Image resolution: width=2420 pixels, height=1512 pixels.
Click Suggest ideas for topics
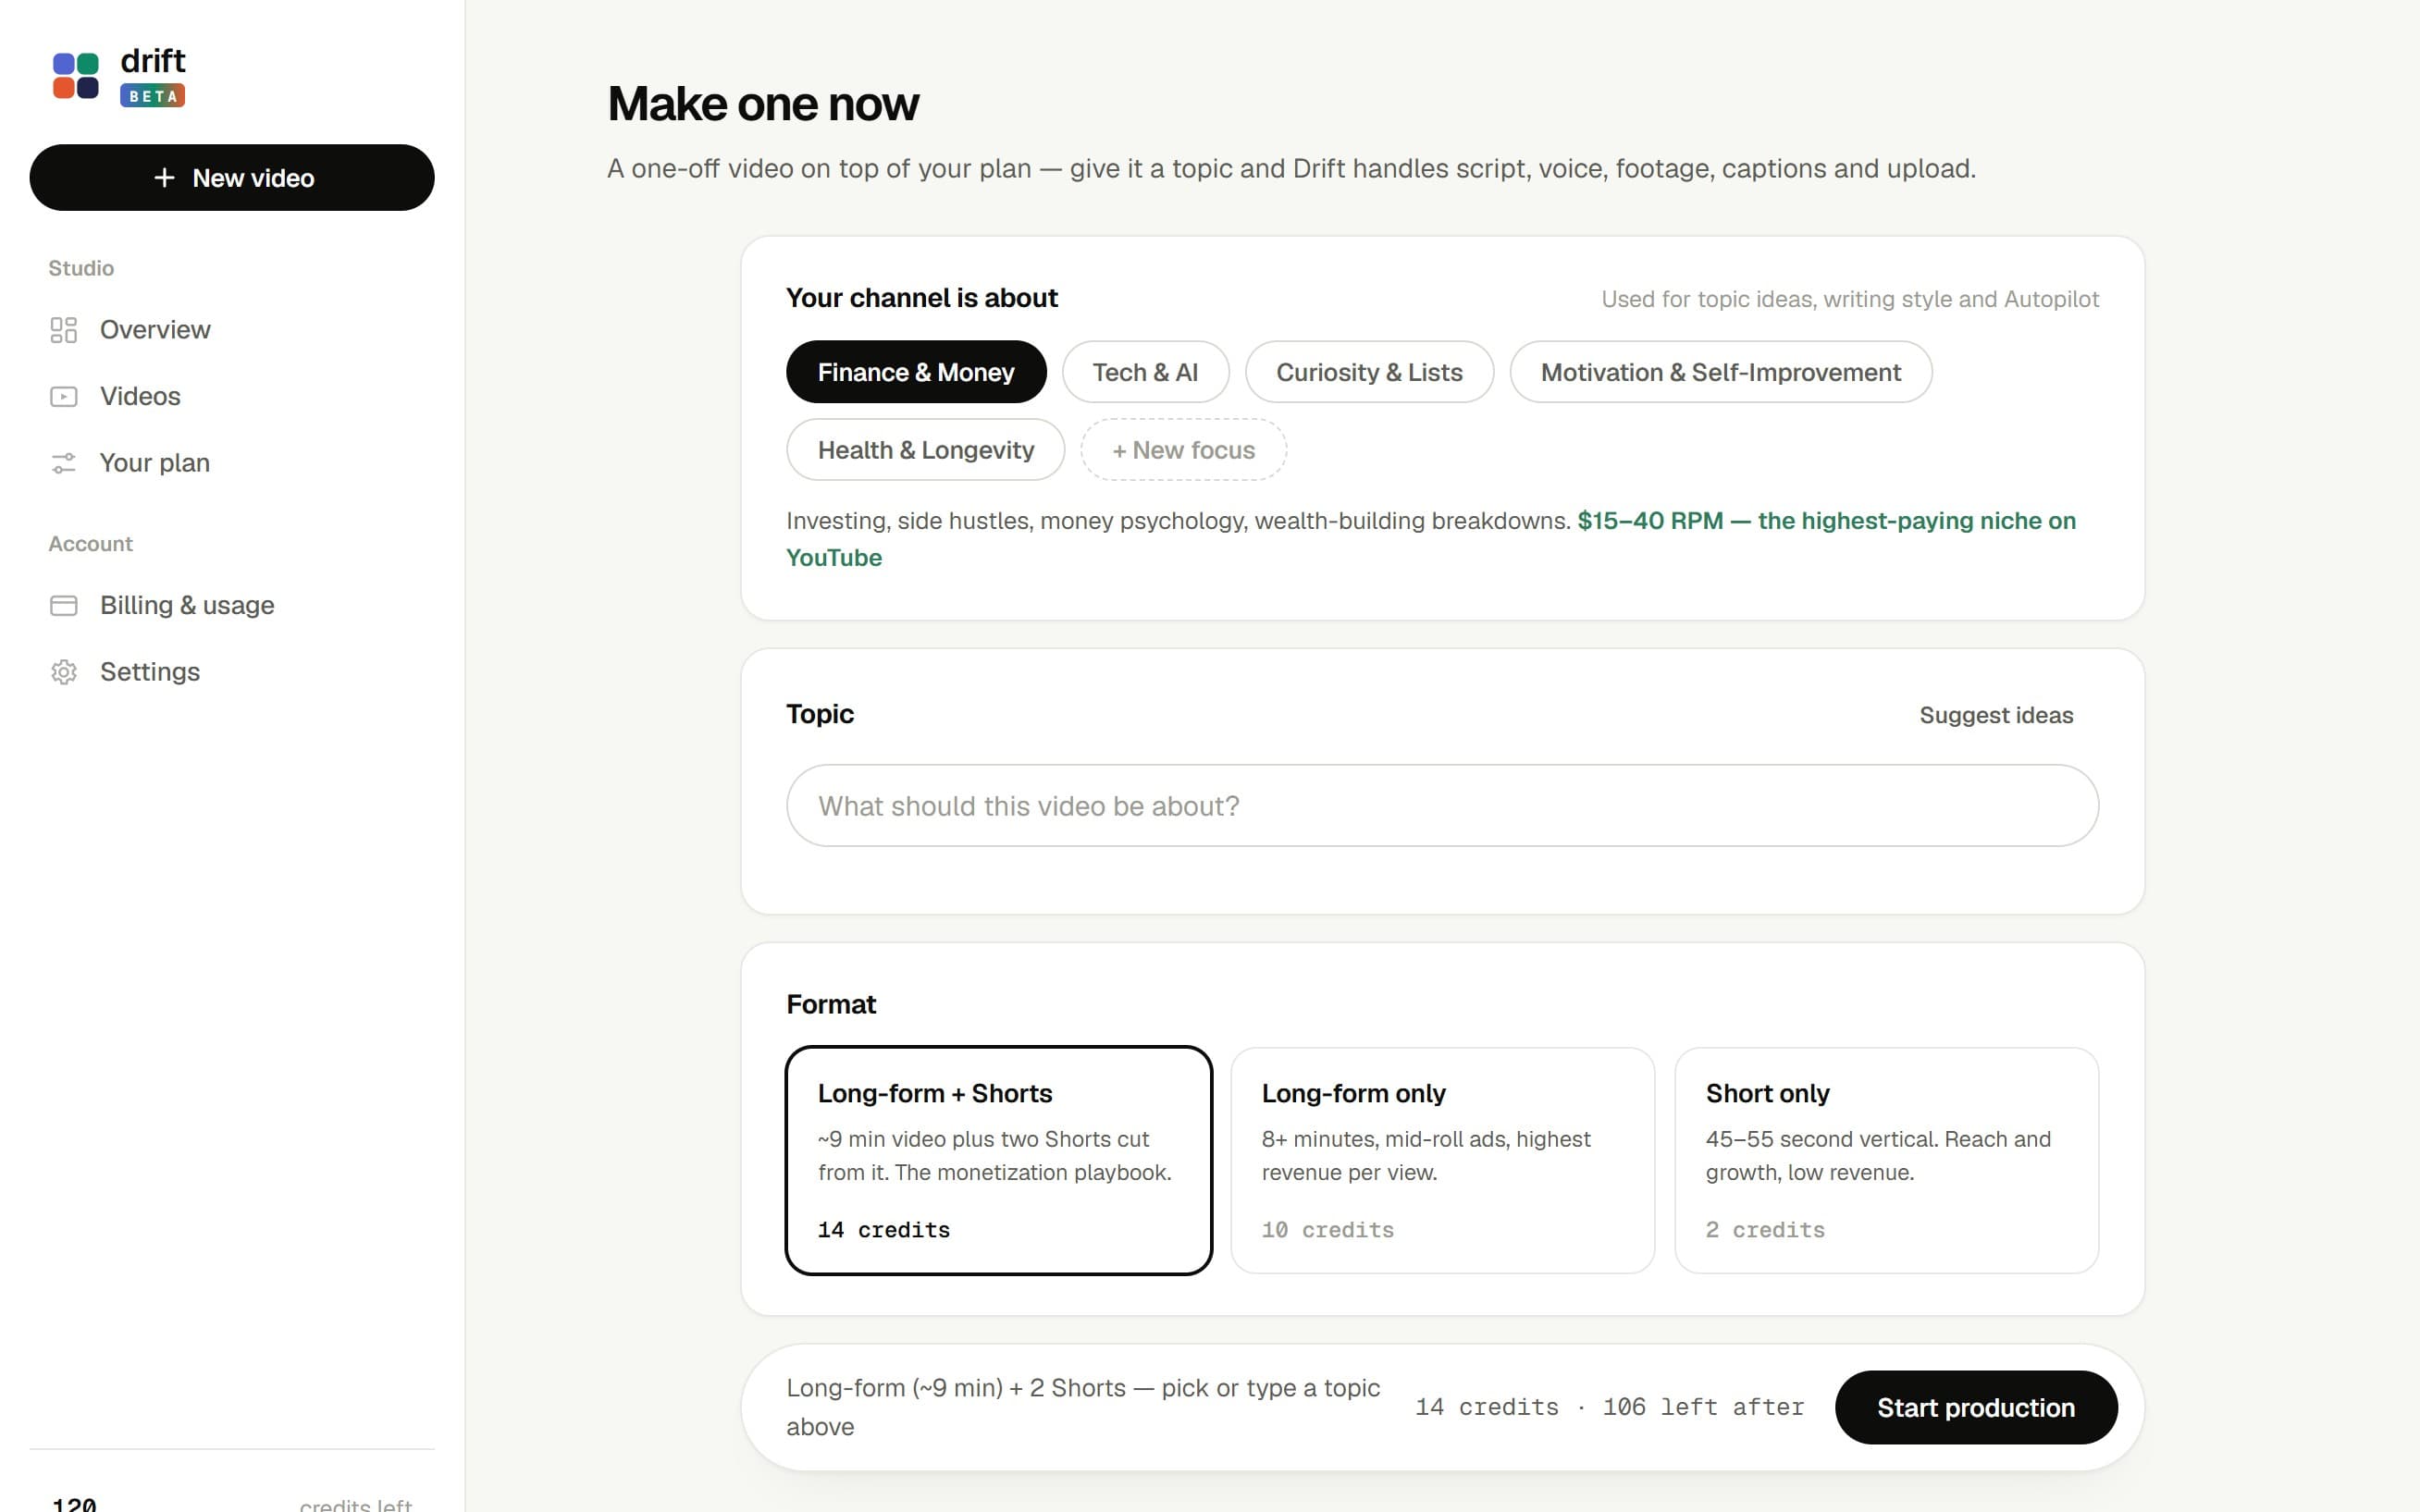point(1996,715)
